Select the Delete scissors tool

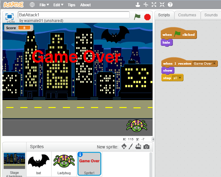tap(146, 5)
